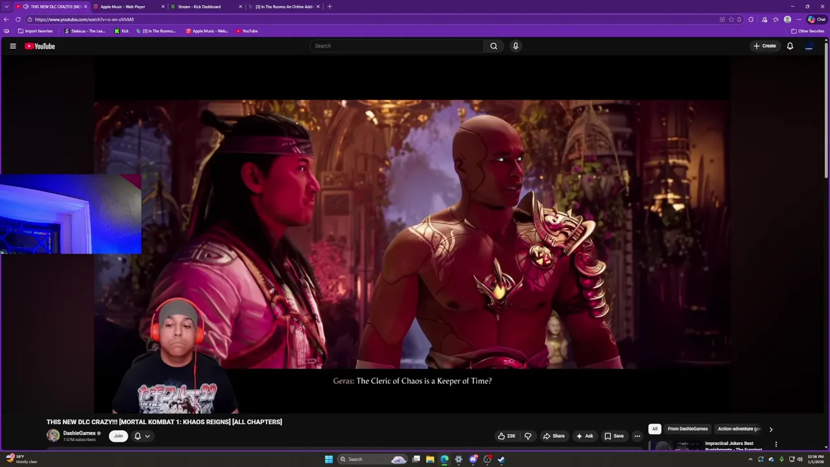Select the All filter chip
The height and width of the screenshot is (467, 830).
654,429
